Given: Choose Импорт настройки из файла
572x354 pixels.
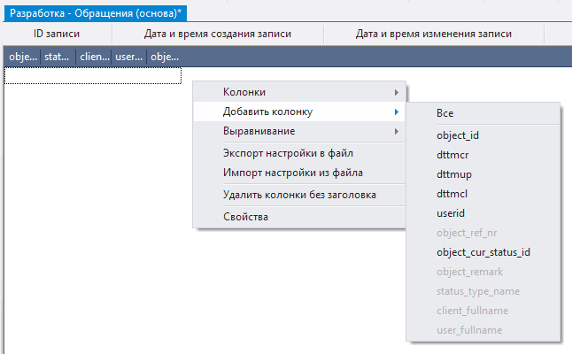Looking at the screenshot, I should 292,173.
